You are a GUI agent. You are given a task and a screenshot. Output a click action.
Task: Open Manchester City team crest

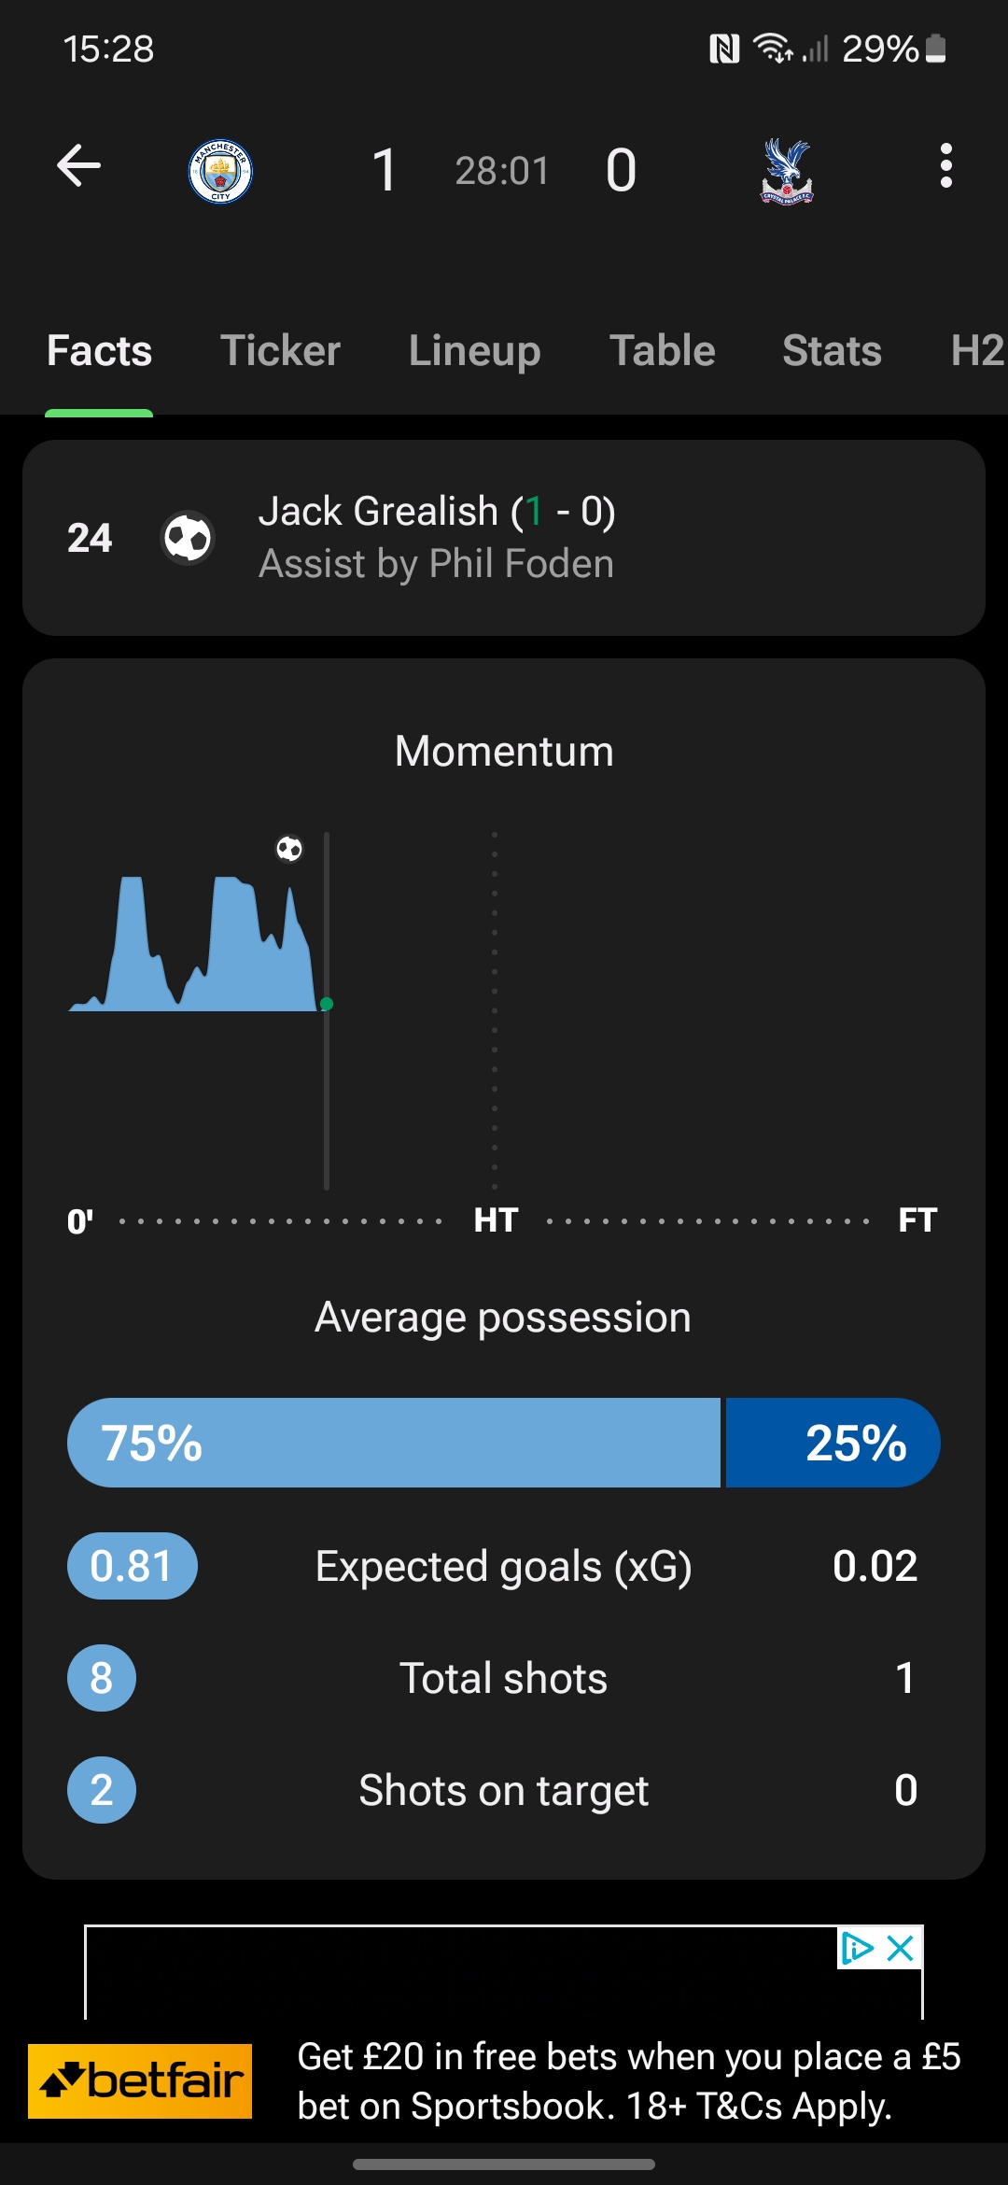(220, 171)
